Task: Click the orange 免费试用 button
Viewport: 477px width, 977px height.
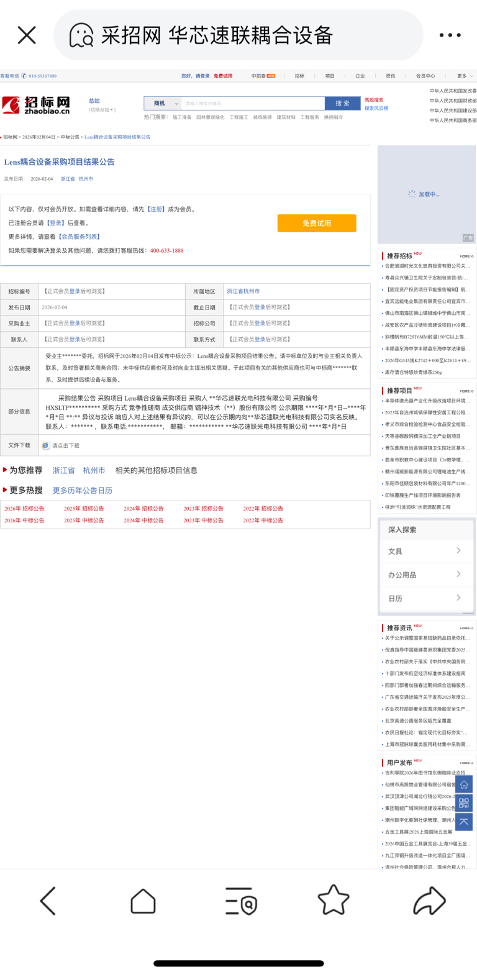Action: [x=317, y=223]
